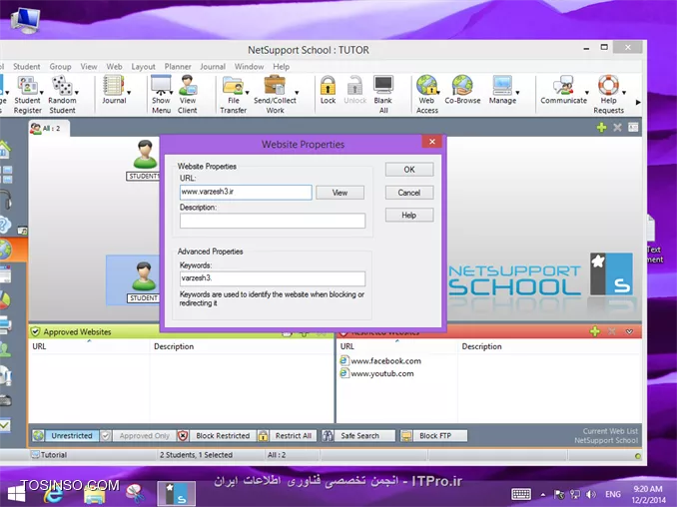
Task: Expand Manage dropdown arrow
Action: (x=517, y=93)
